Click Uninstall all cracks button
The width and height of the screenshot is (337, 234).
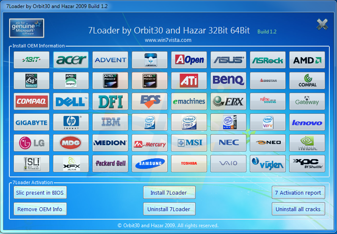pyautogui.click(x=298, y=209)
